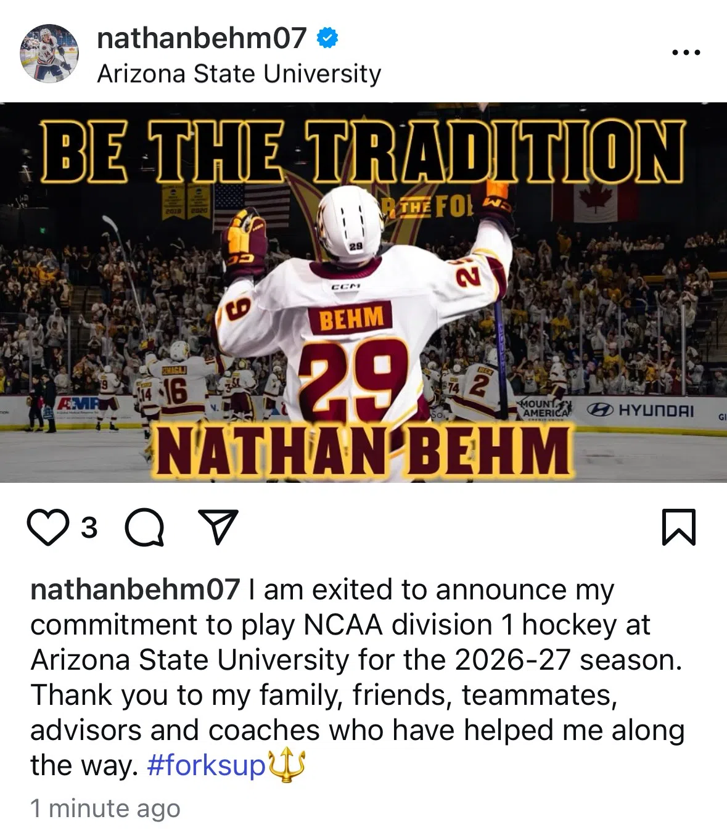The height and width of the screenshot is (835, 727).
Task: View the likes count of 3
Action: point(89,528)
